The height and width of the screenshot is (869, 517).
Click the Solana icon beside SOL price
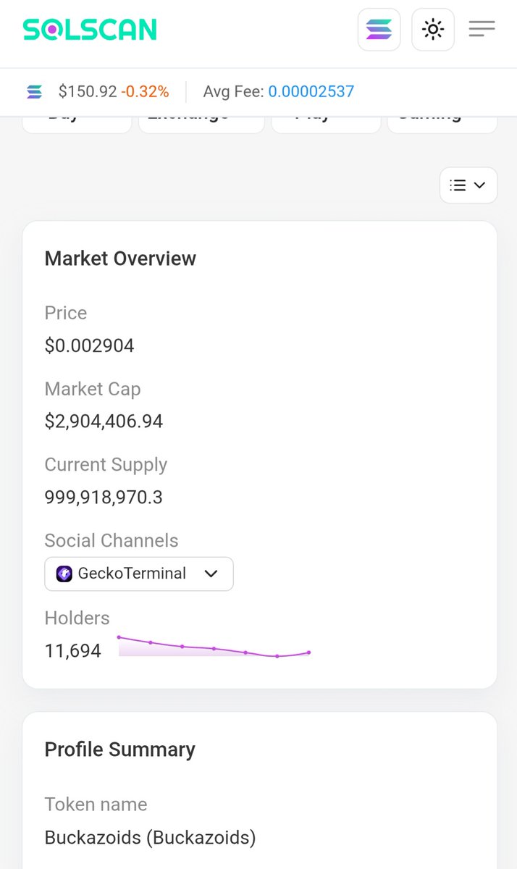pos(34,92)
